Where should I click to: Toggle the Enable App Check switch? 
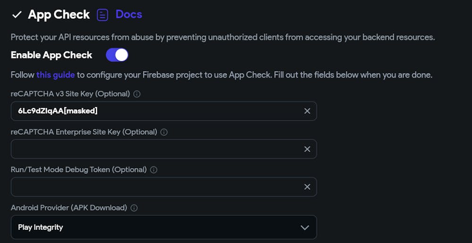click(117, 55)
